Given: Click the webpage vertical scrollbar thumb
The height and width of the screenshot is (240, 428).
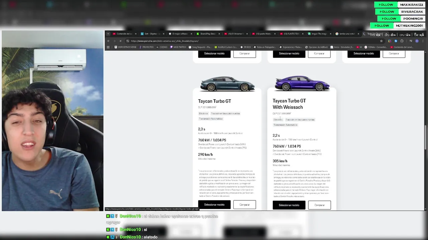Looking at the screenshot, I should 425,137.
